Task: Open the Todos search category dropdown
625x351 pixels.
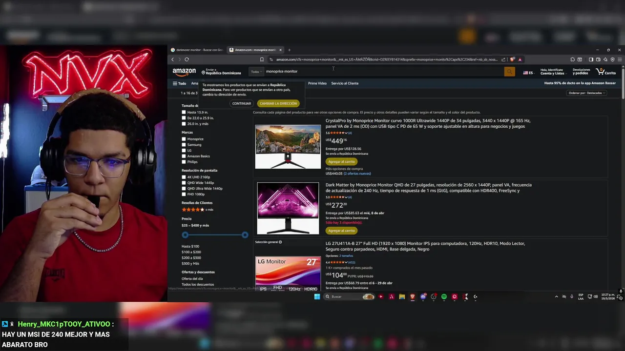Action: tap(256, 72)
